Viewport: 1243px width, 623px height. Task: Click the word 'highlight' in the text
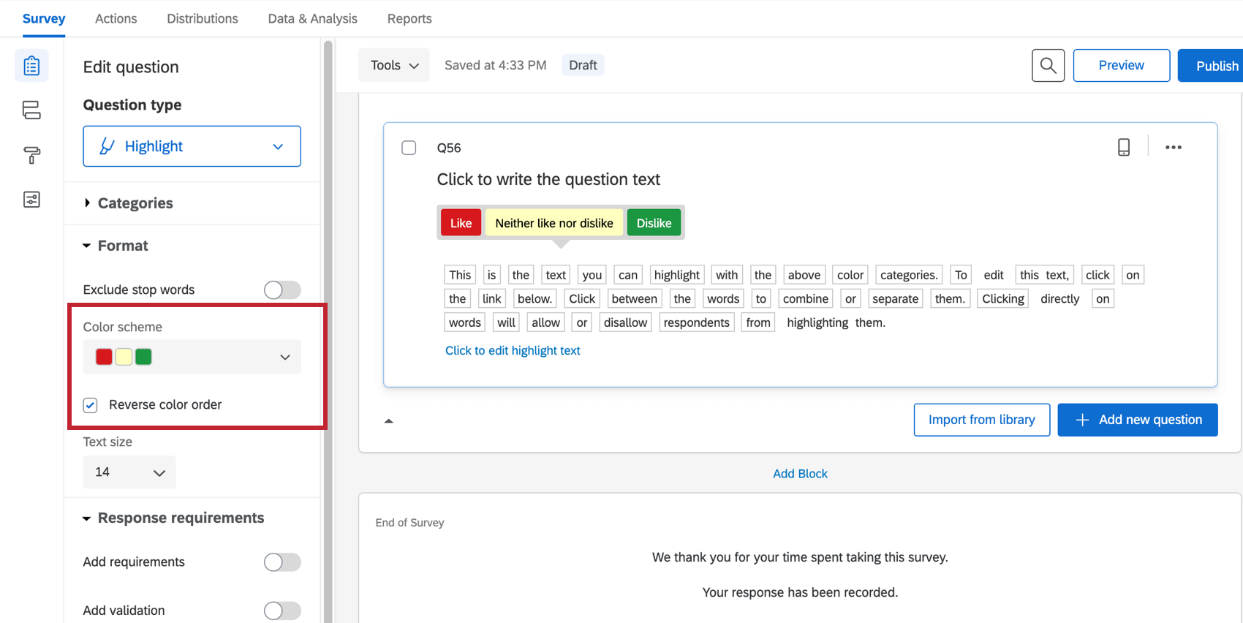(x=677, y=275)
